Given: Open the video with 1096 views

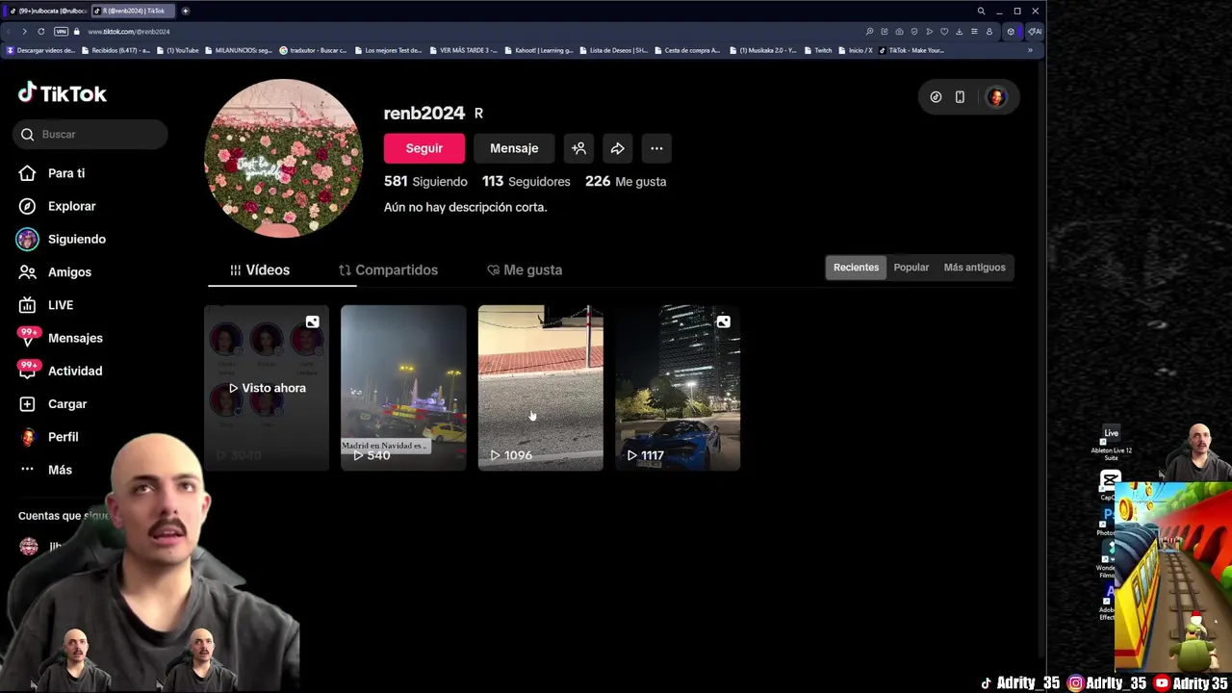Looking at the screenshot, I should (x=541, y=388).
